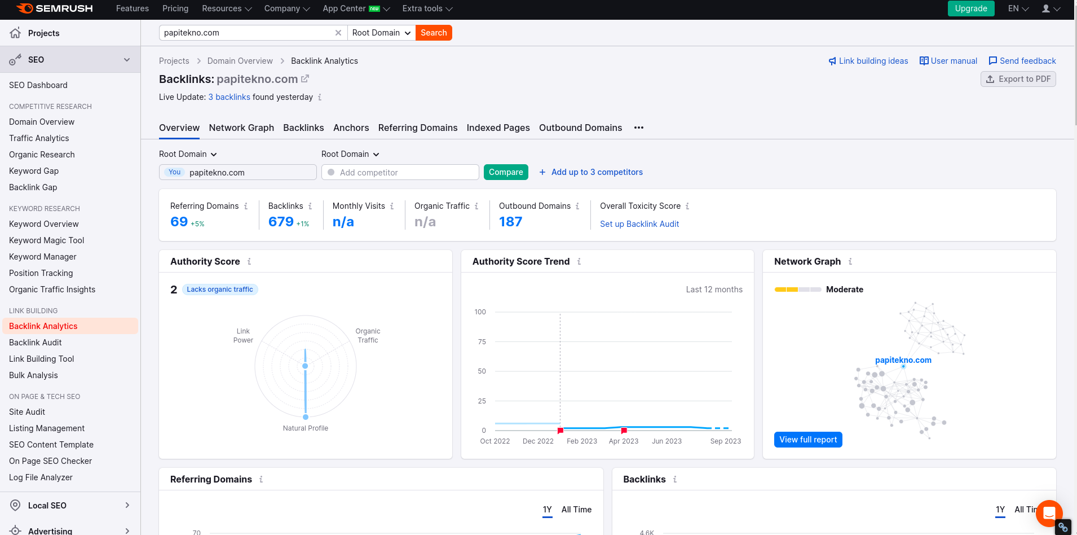This screenshot has height=535, width=1077.
Task: Click Domain Overview breadcrumb
Action: point(240,61)
